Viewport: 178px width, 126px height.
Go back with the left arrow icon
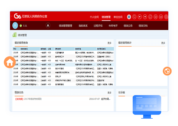click(140, 17)
